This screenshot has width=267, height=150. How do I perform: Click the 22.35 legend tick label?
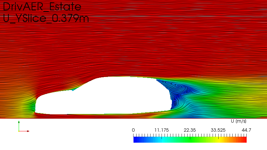tap(190, 130)
